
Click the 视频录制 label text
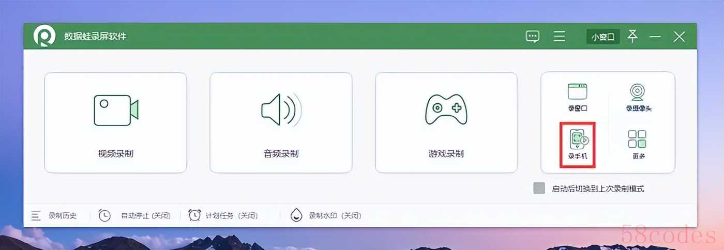(115, 153)
